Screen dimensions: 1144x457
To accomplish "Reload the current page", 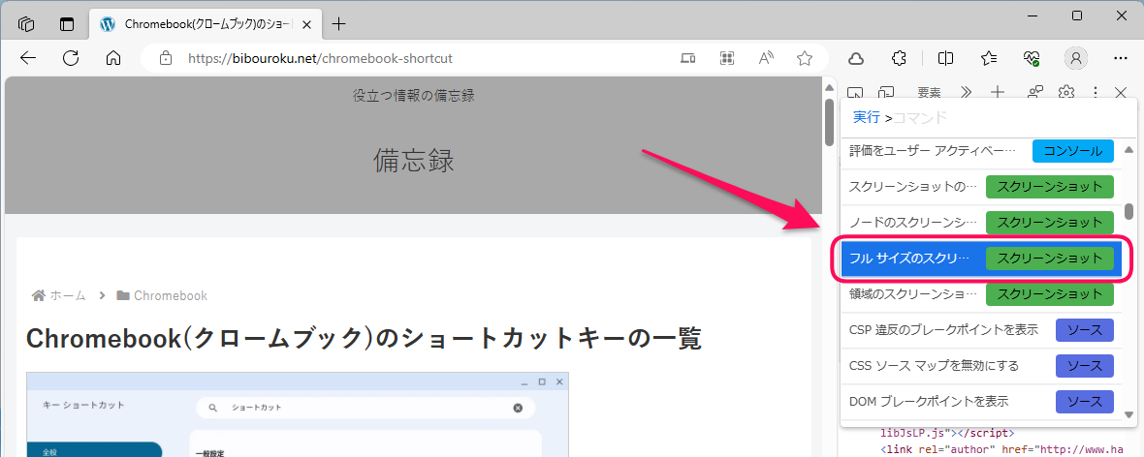I will click(71, 58).
